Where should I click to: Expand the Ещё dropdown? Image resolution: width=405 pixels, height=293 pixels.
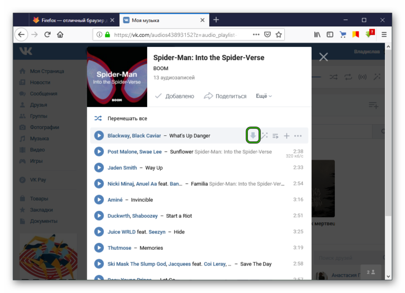pyautogui.click(x=264, y=96)
